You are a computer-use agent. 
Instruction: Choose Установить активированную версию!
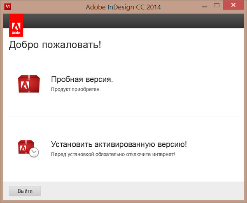pos(119,144)
